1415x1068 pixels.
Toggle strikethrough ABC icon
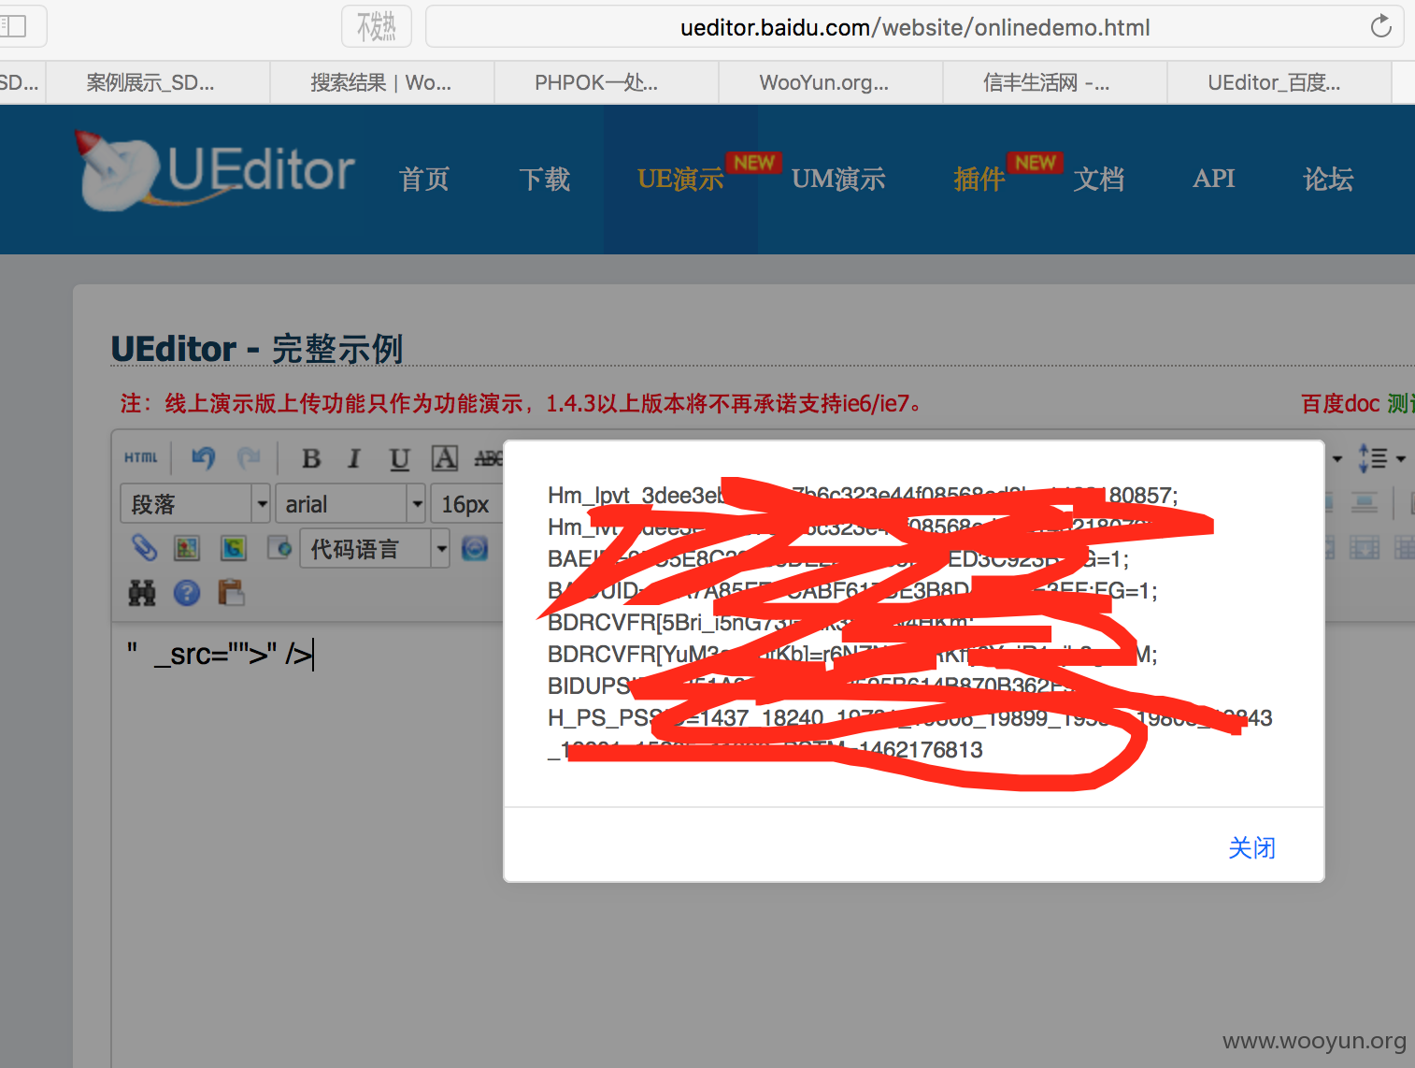(x=488, y=458)
